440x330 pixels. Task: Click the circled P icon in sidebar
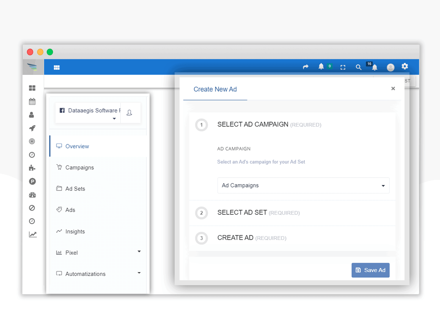click(32, 182)
